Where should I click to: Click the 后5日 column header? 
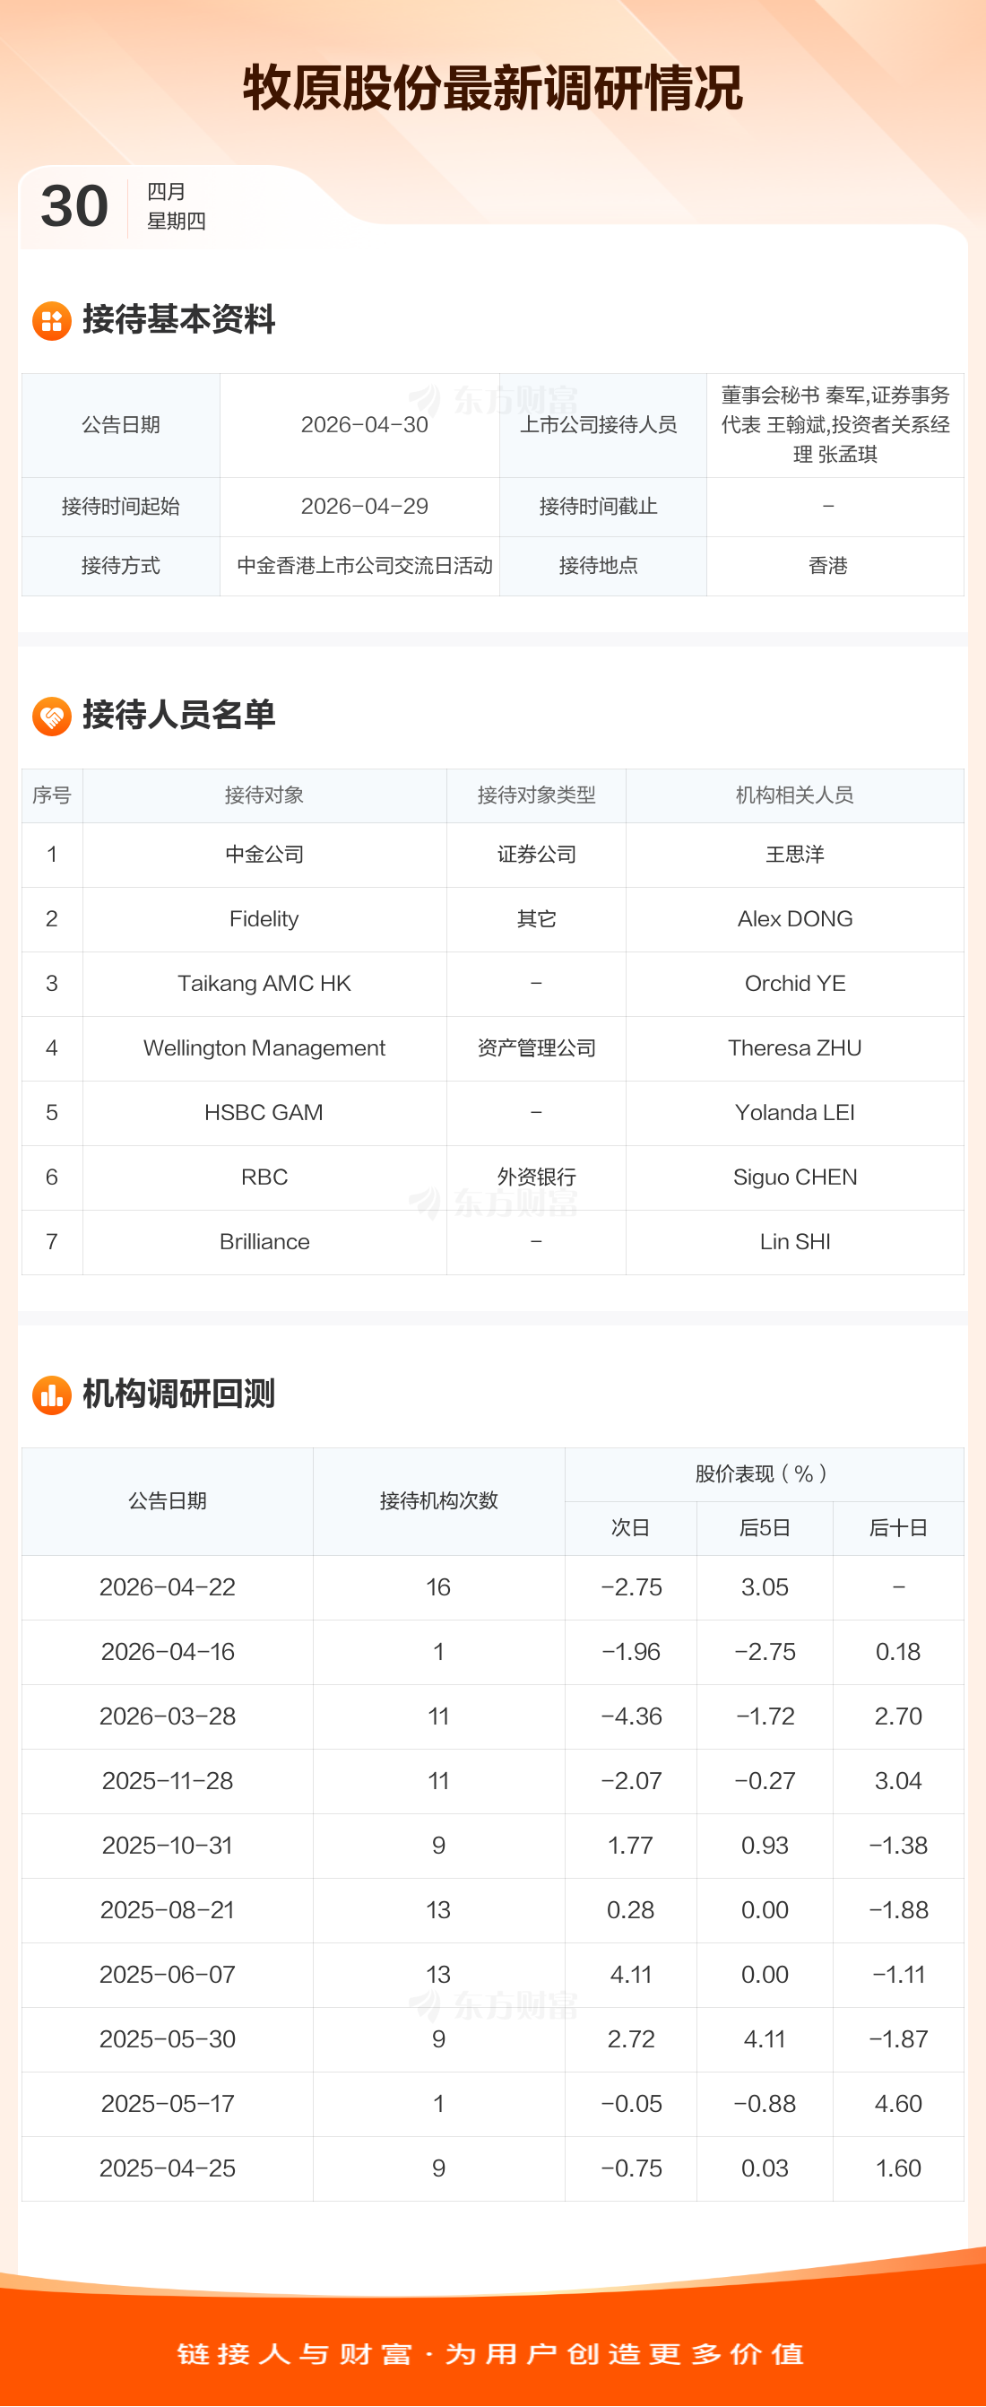pos(764,1528)
